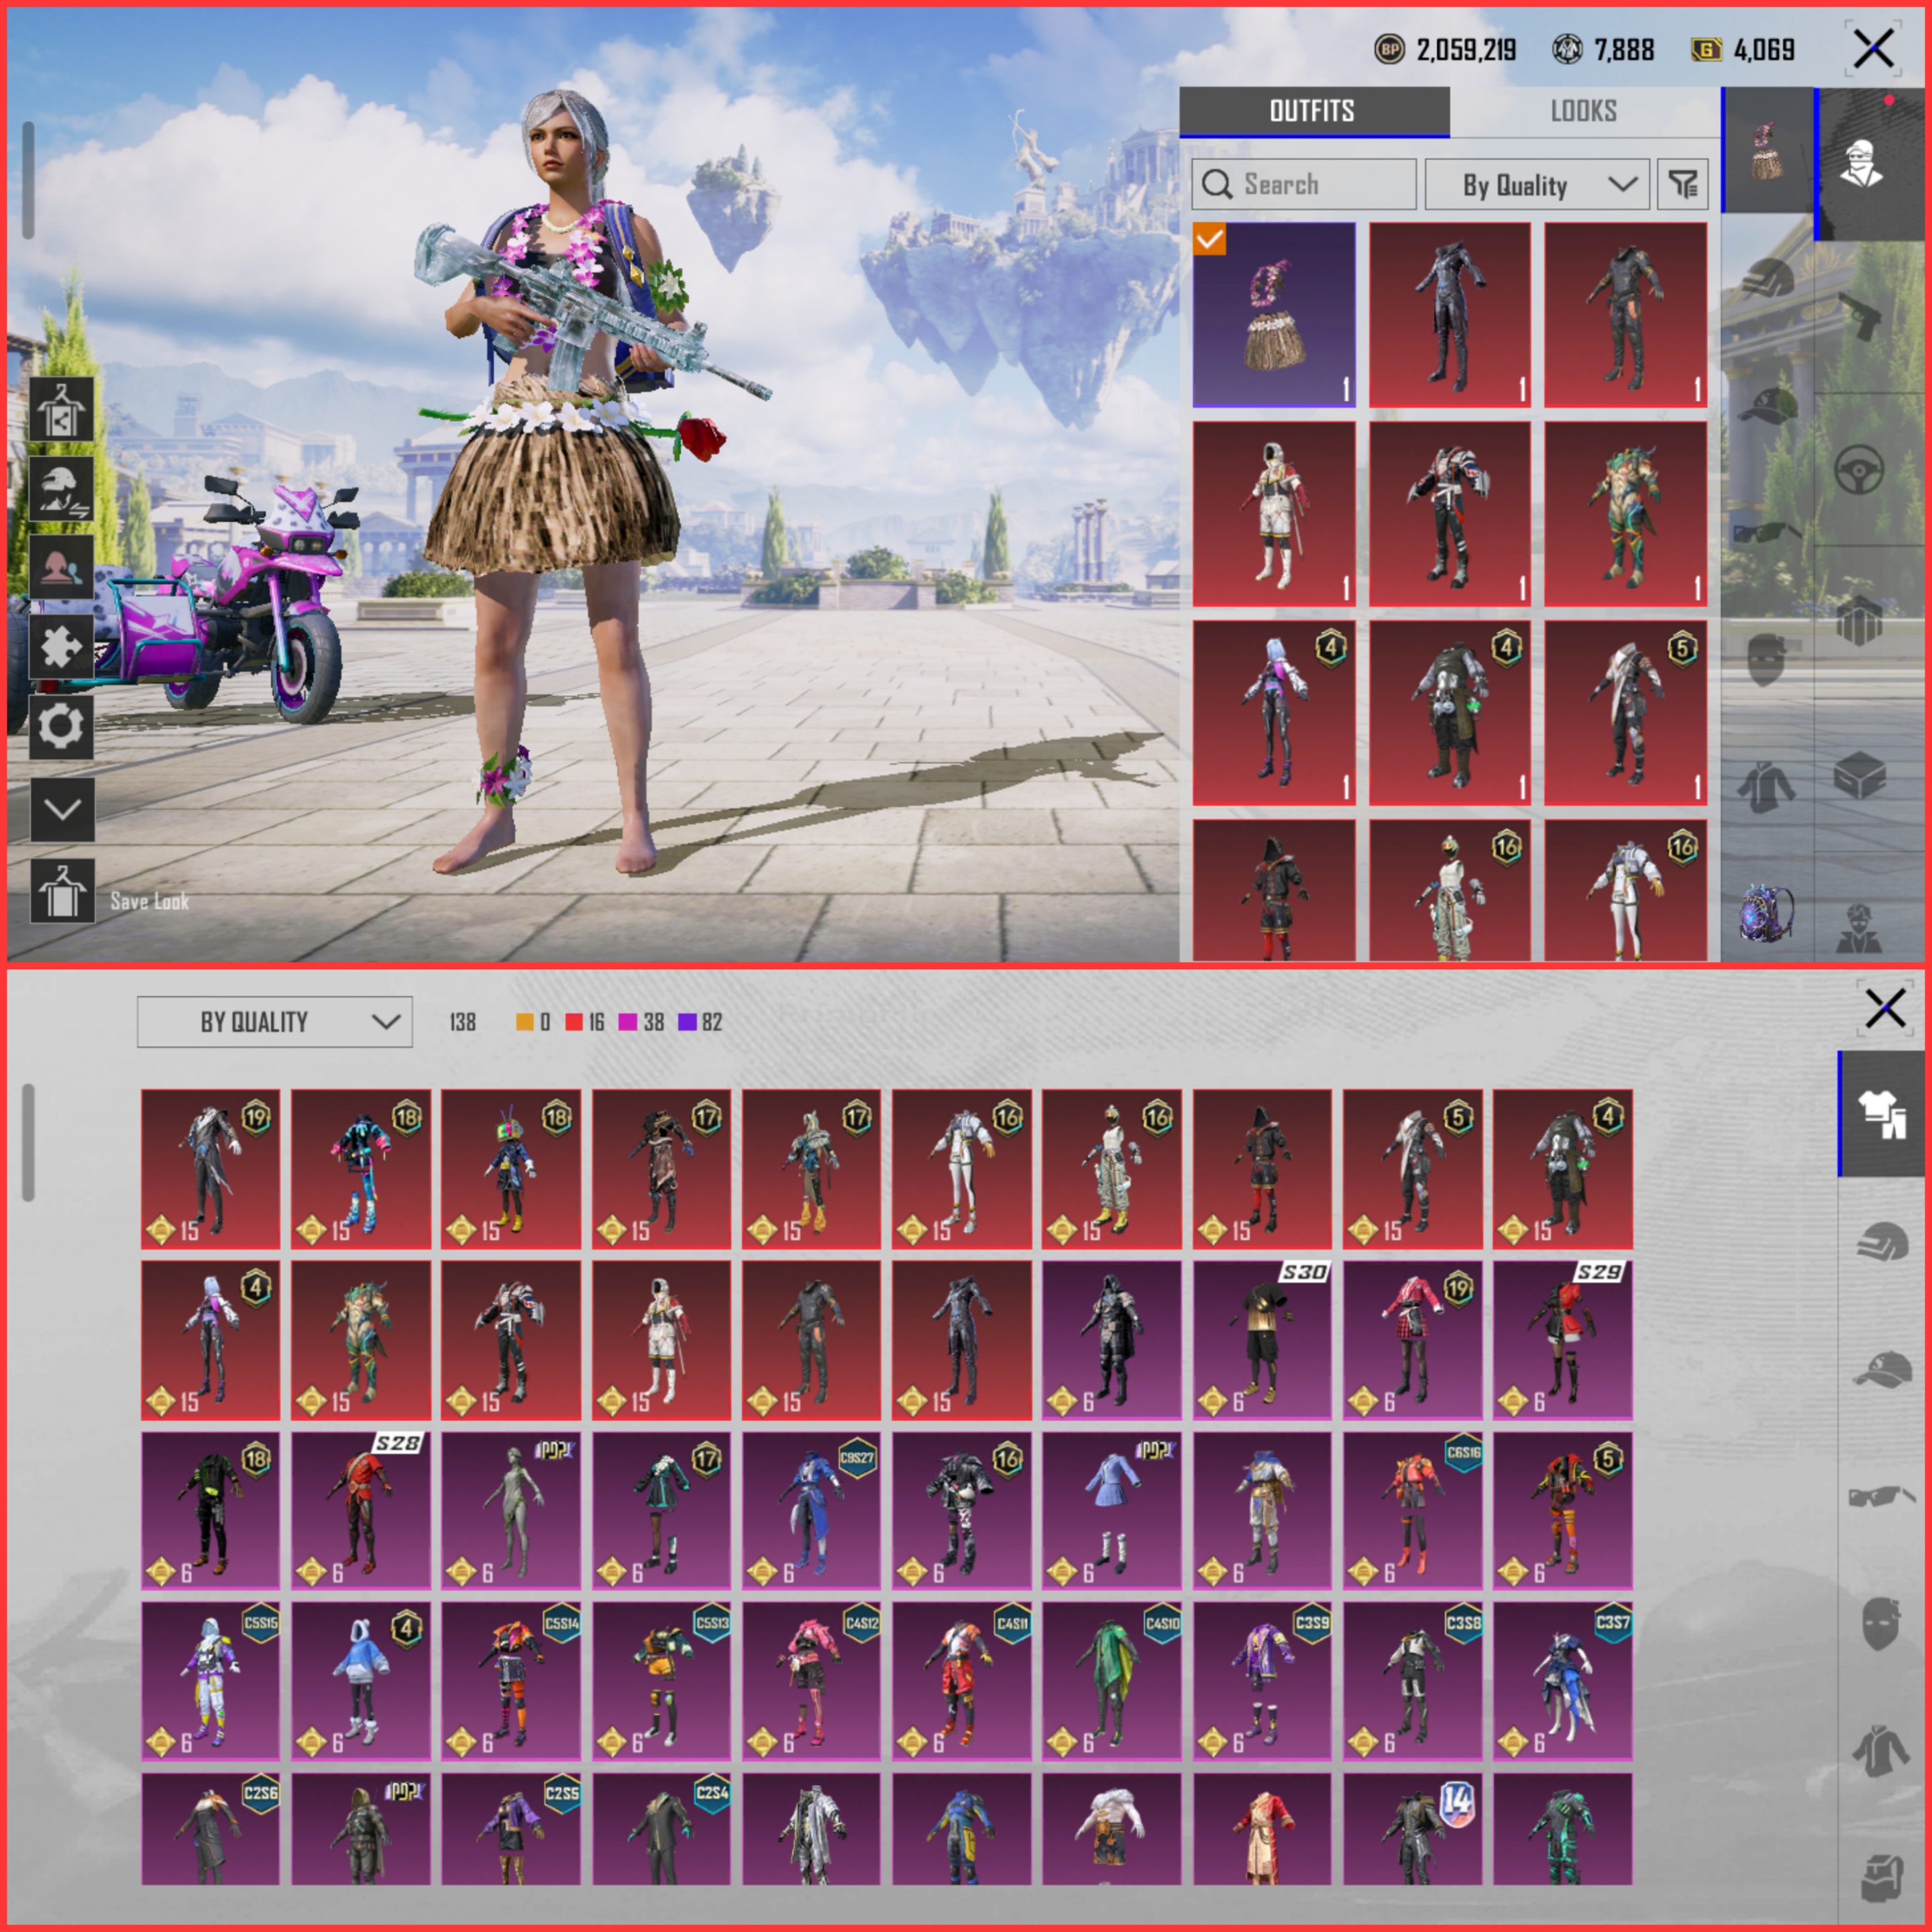
Task: Select the pistol weapon category in top sidebar
Action: pyautogui.click(x=1860, y=318)
